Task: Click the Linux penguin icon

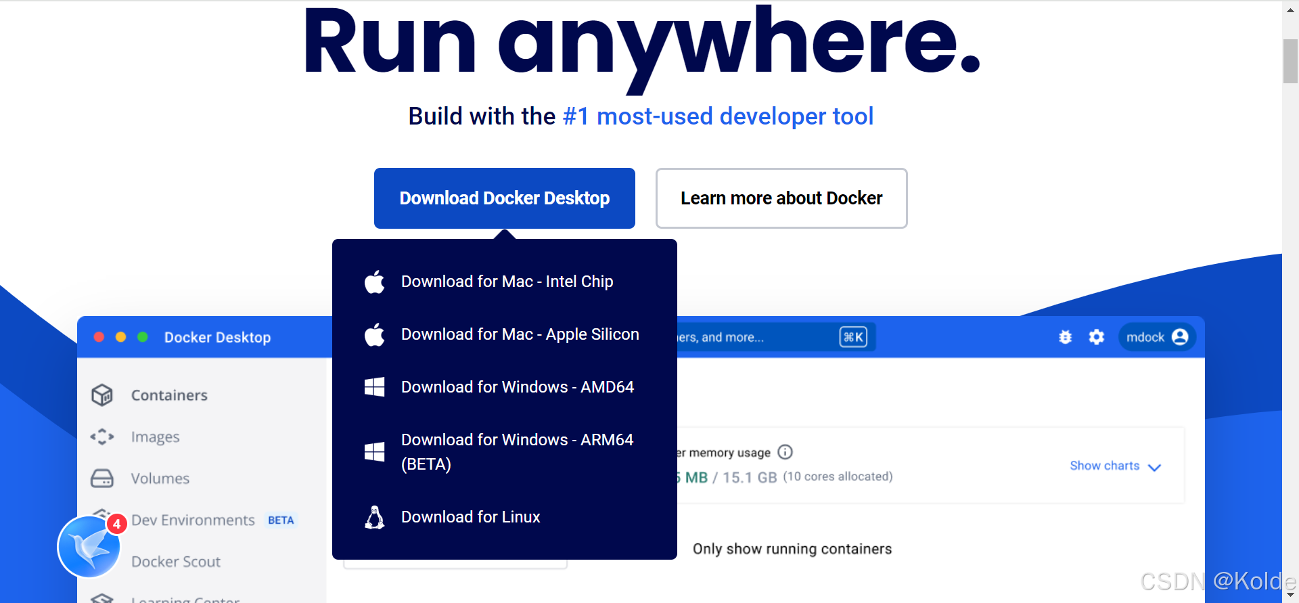Action: 375,517
